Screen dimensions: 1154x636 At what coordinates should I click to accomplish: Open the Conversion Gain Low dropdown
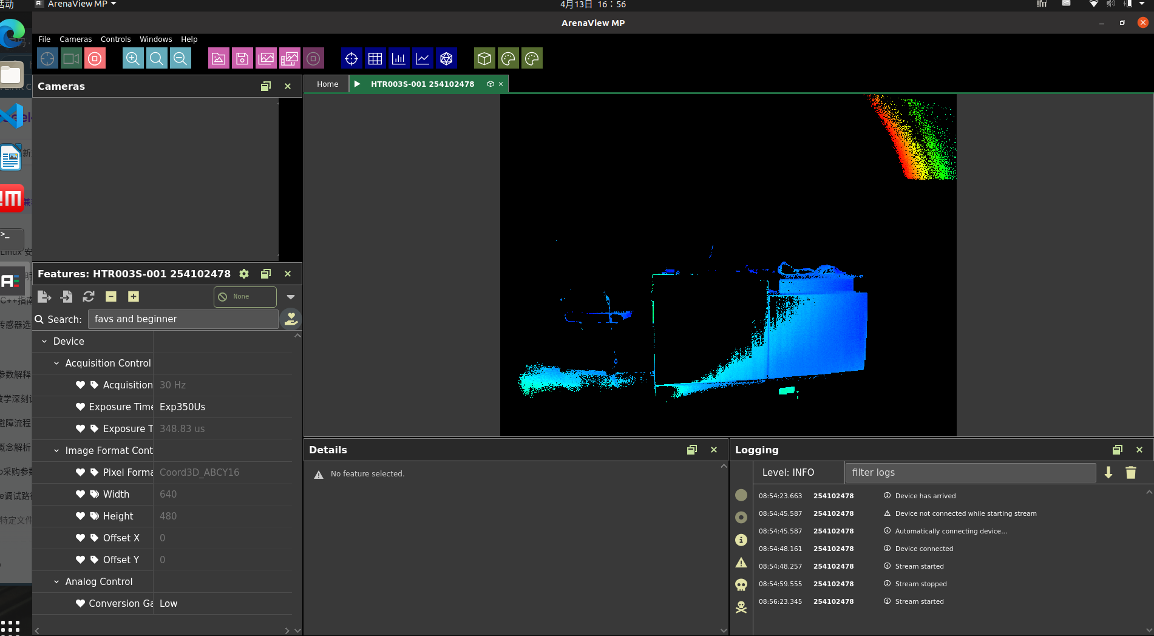223,603
